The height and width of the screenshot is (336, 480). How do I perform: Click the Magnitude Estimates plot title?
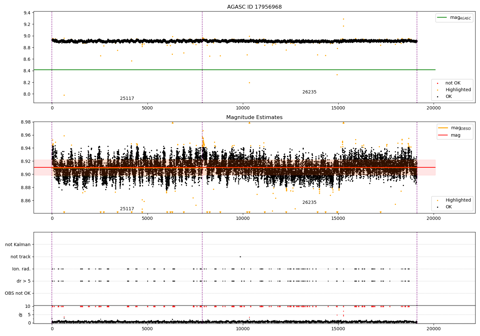point(254,117)
